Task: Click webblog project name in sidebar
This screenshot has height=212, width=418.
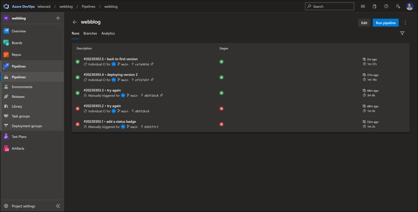Action: [x=19, y=18]
